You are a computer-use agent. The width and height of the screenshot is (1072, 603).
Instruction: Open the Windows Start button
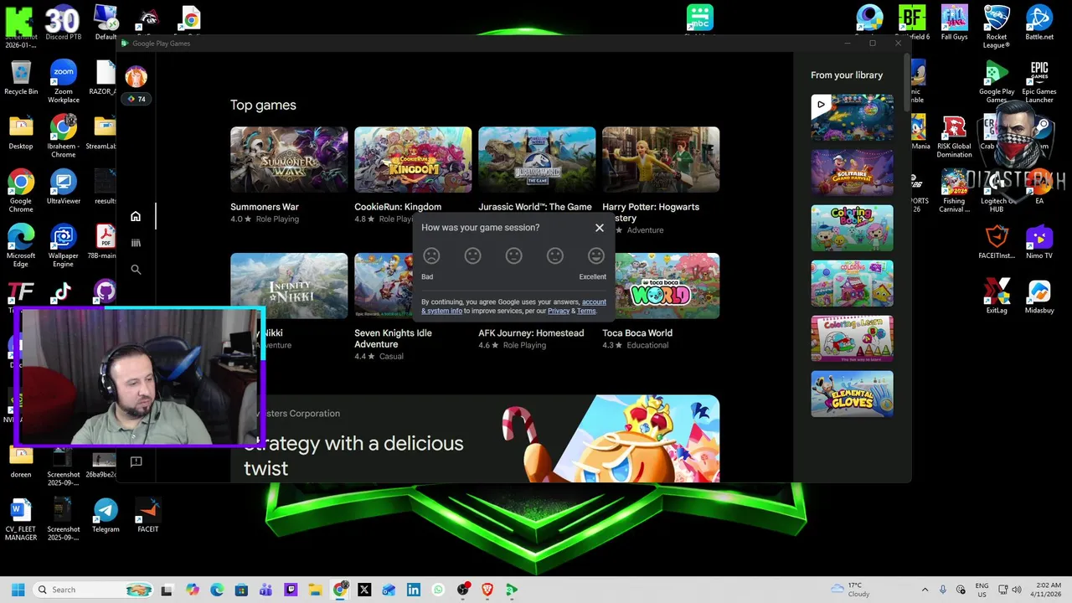coord(18,590)
